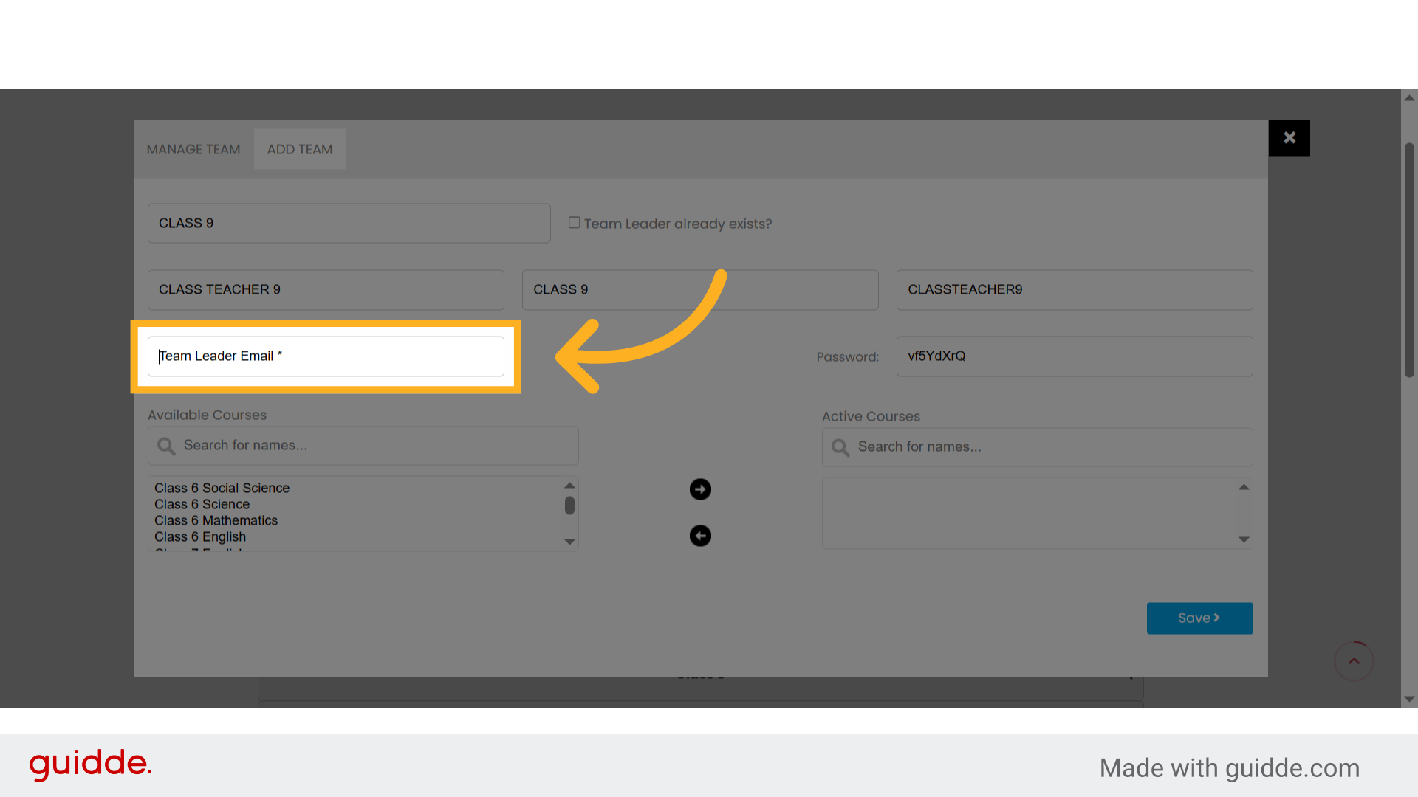Viewport: 1418px width, 797px height.
Task: Enable the Team Leader already exists checkbox
Action: click(x=574, y=221)
